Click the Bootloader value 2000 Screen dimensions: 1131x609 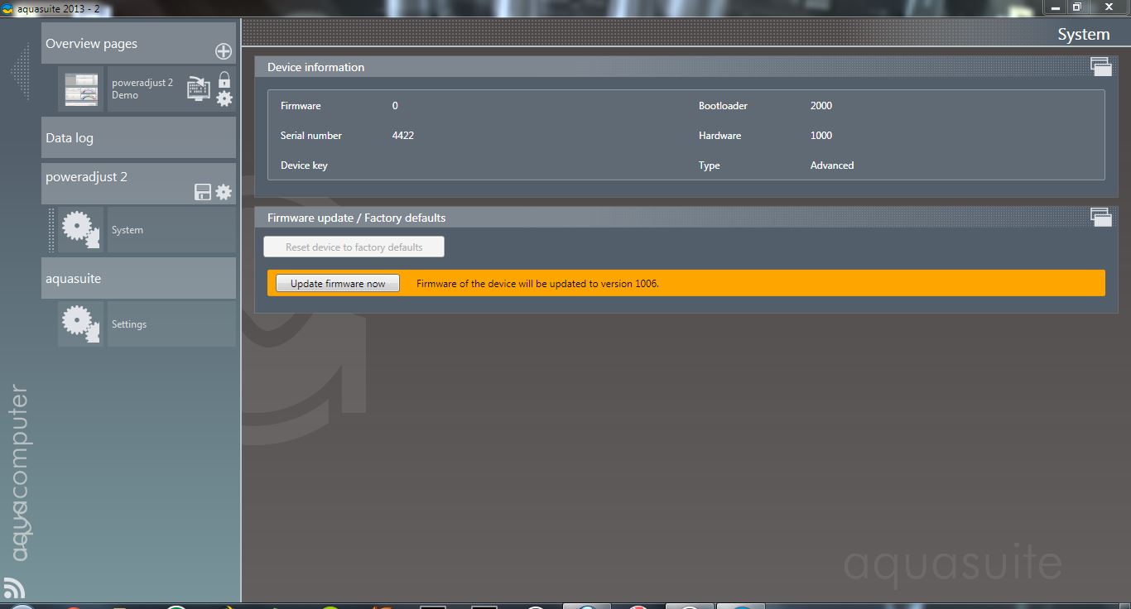(821, 106)
